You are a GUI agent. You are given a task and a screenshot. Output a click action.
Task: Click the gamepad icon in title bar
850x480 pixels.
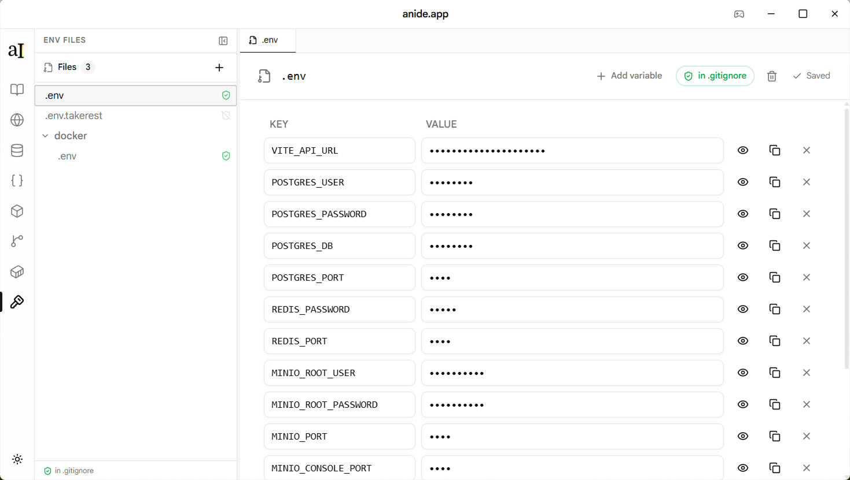739,14
